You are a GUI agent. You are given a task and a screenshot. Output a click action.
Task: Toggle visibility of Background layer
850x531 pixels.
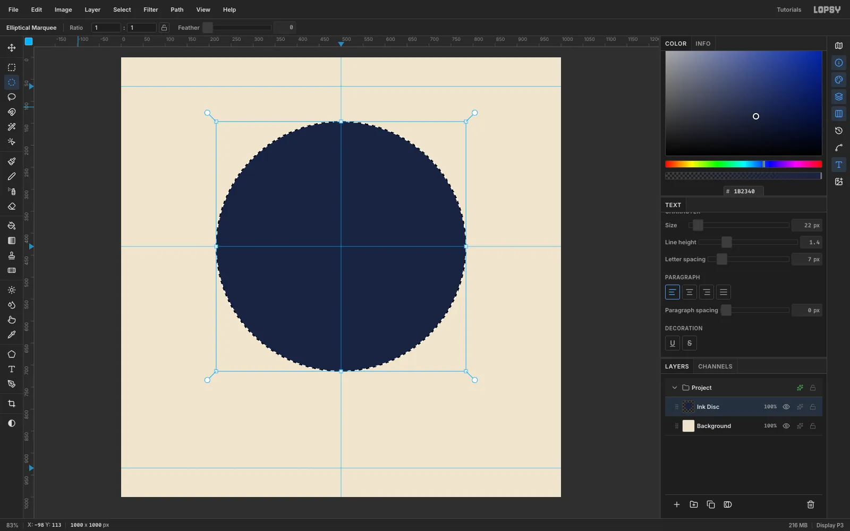click(786, 426)
